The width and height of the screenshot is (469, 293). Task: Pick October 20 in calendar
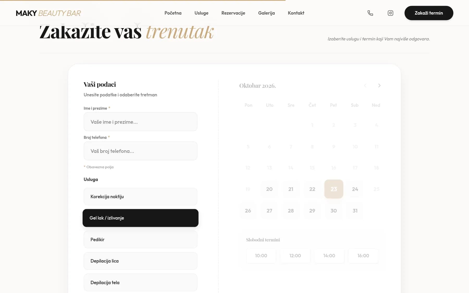[x=269, y=189]
